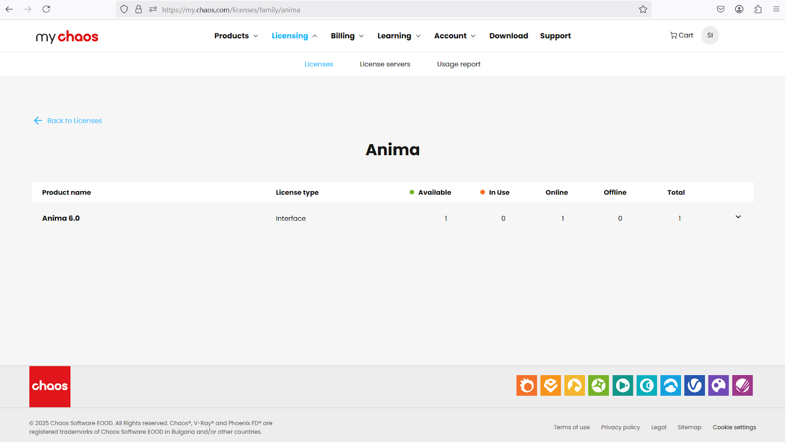Viewport: 785px width, 442px height.
Task: Click the orange flame Corona product icon
Action: click(526, 386)
